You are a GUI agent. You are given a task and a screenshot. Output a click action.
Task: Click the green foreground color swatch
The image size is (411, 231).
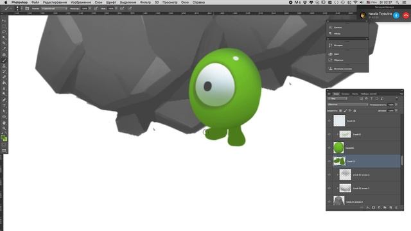(3, 137)
